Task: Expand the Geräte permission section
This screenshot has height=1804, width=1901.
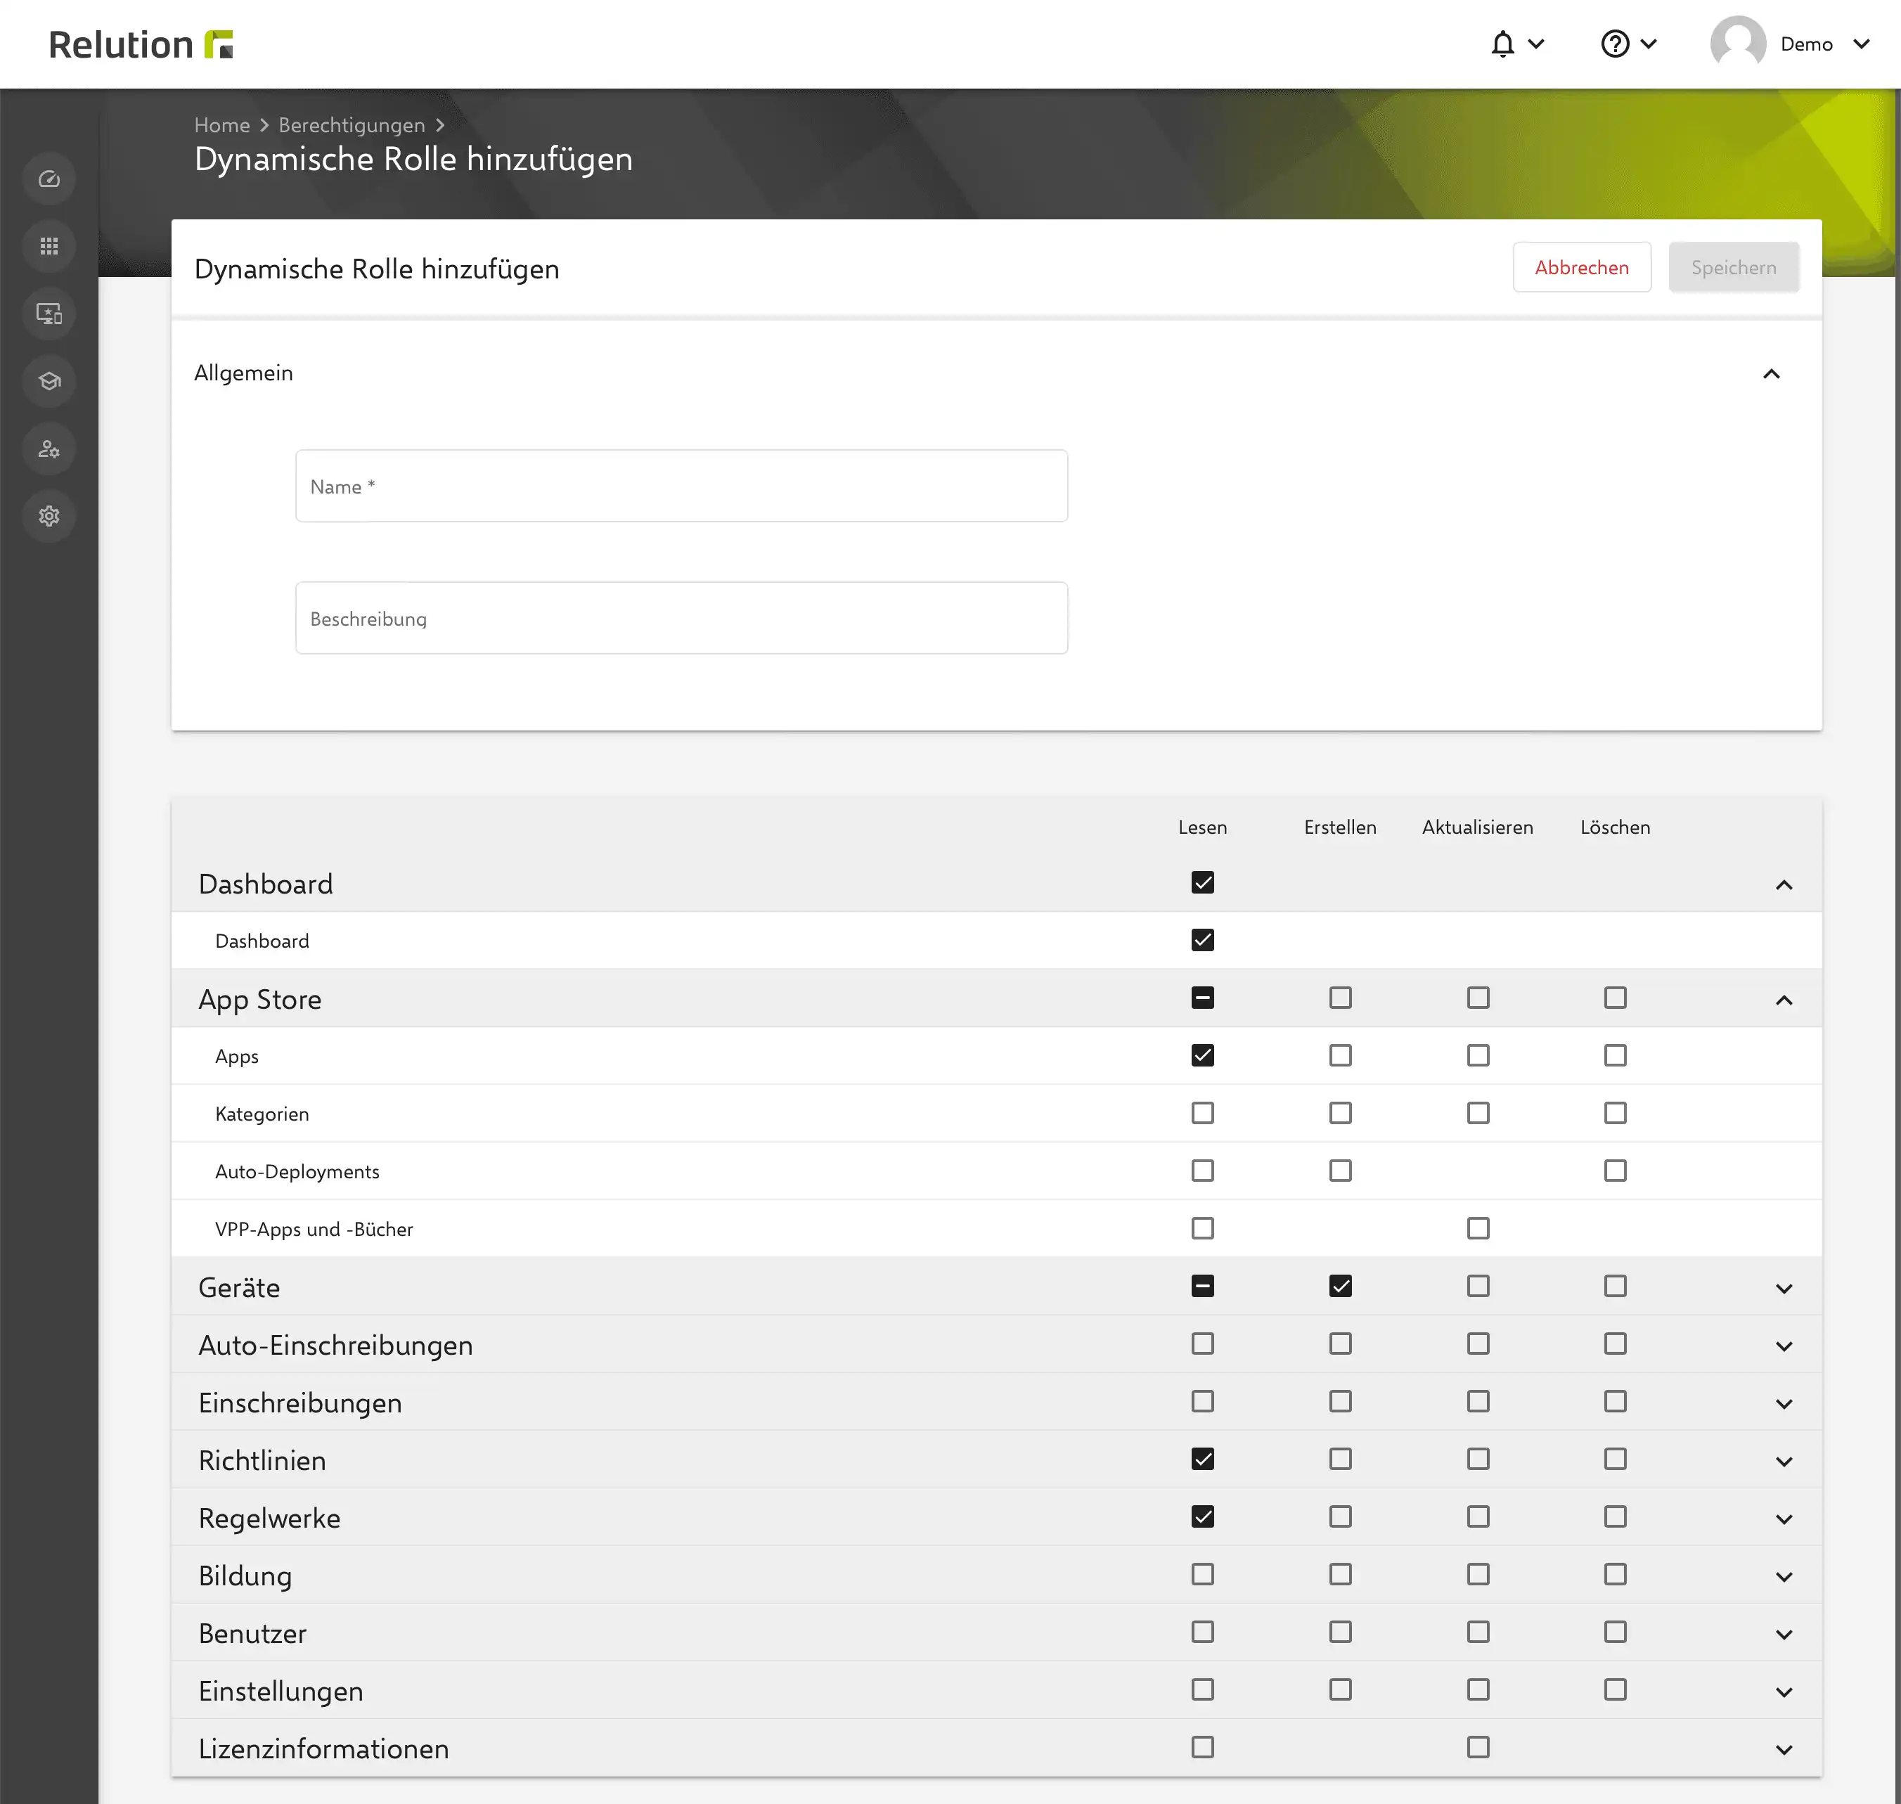Action: [x=1784, y=1287]
